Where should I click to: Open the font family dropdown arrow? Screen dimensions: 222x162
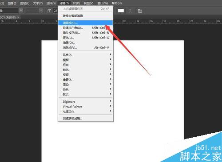(21, 11)
